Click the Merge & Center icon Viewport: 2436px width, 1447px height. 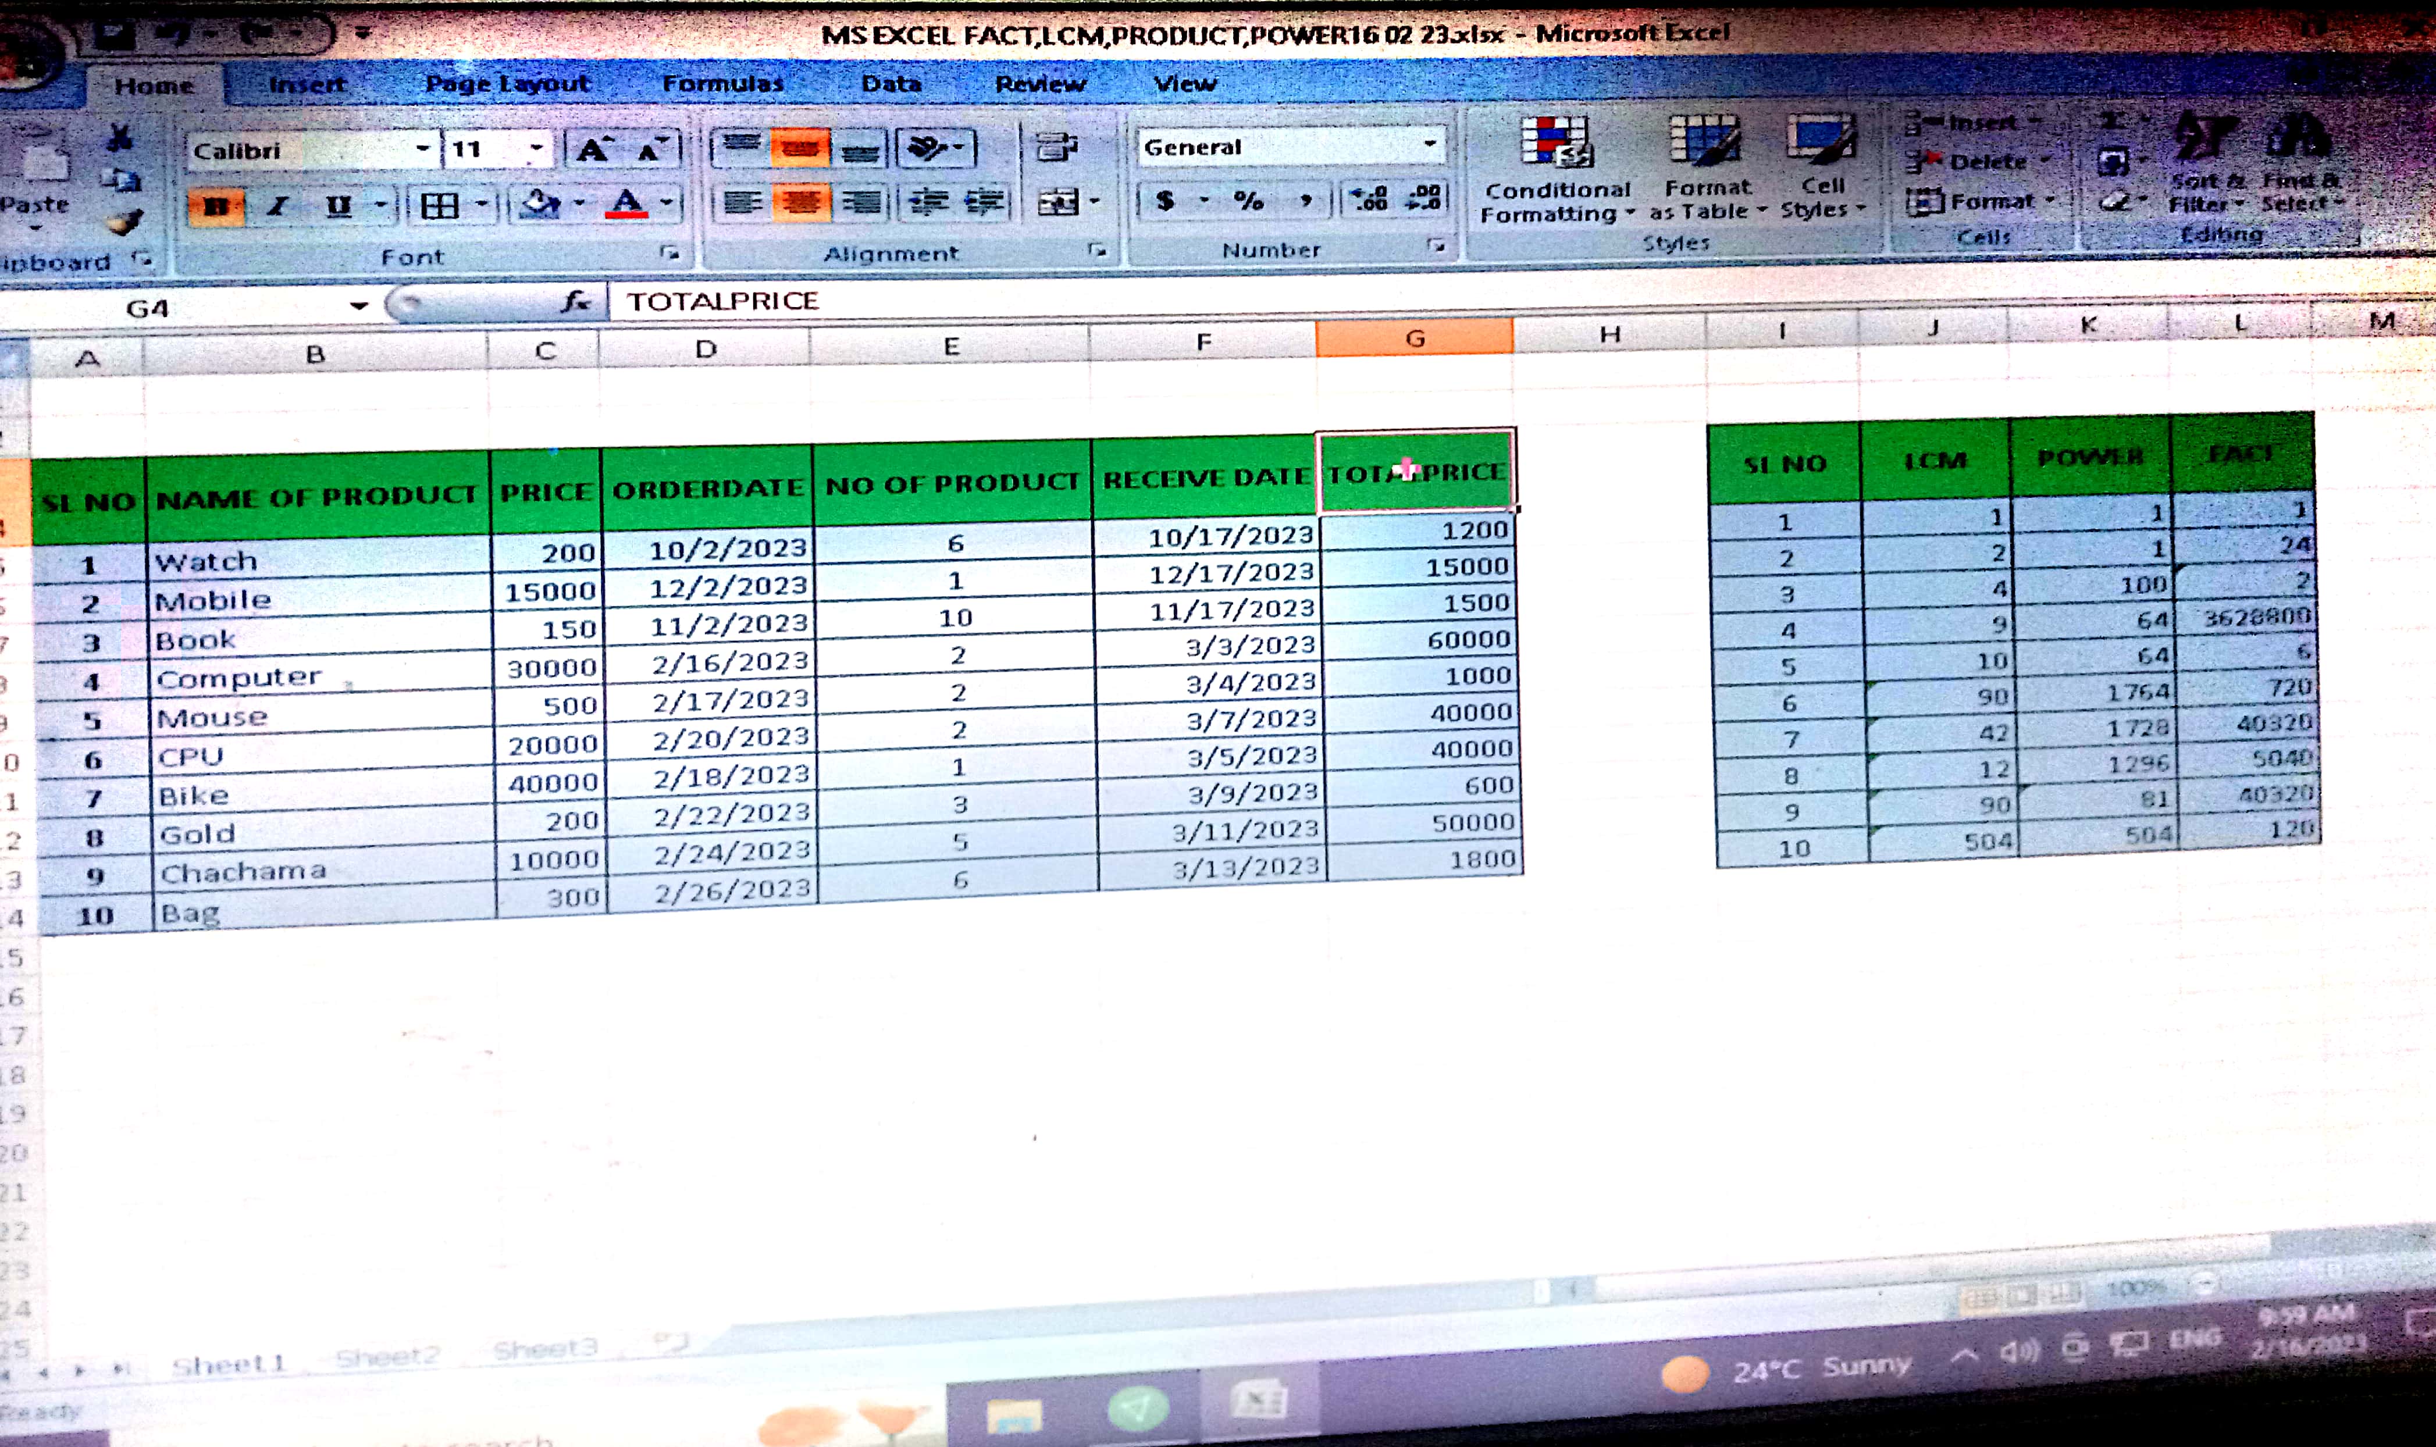(1058, 203)
